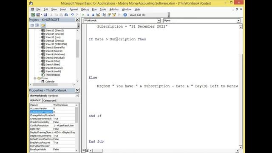Viewport: 272px width, 153px height.
Task: Click Procedure View button at code window bottom
Action: [x=84, y=150]
